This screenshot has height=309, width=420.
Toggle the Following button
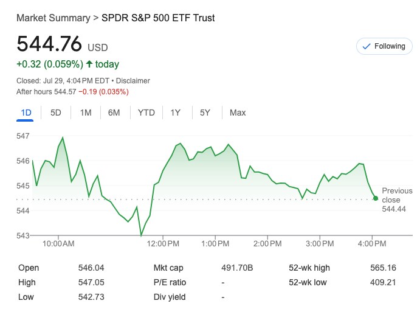coord(384,46)
